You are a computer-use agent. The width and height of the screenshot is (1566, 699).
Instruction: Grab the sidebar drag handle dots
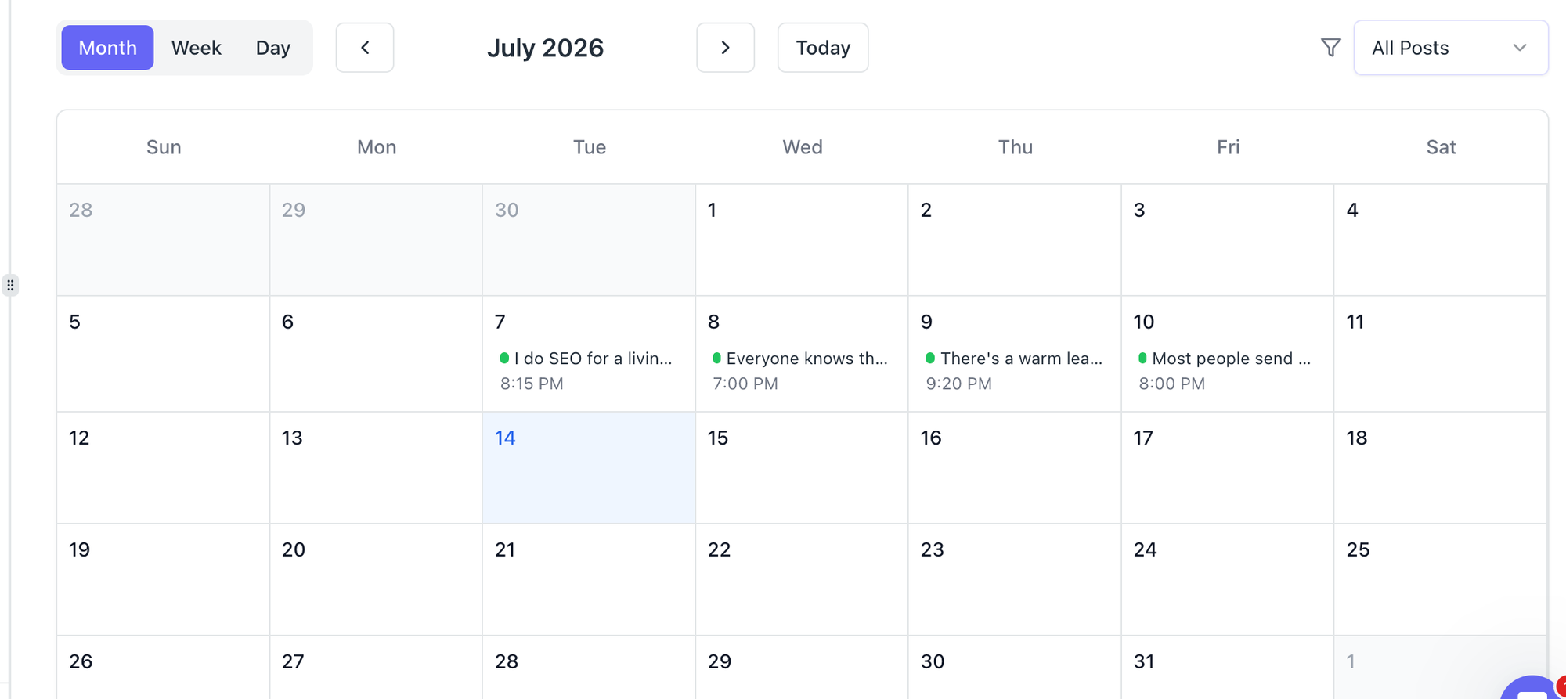click(10, 285)
